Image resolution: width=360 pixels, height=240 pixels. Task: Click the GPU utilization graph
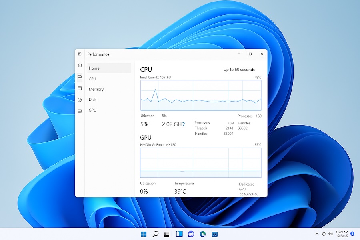[200, 162]
